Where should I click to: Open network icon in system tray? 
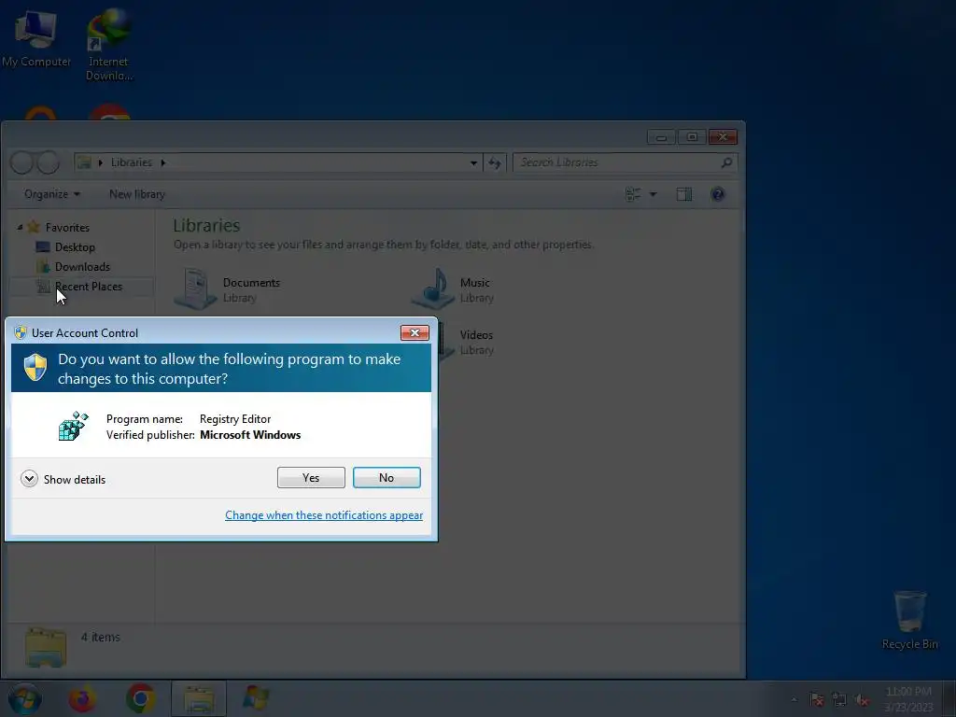(839, 699)
